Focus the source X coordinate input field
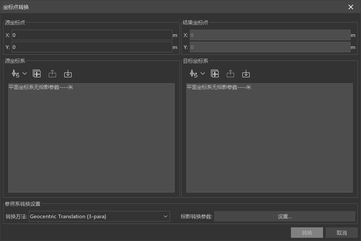The image size is (361, 241). point(92,35)
